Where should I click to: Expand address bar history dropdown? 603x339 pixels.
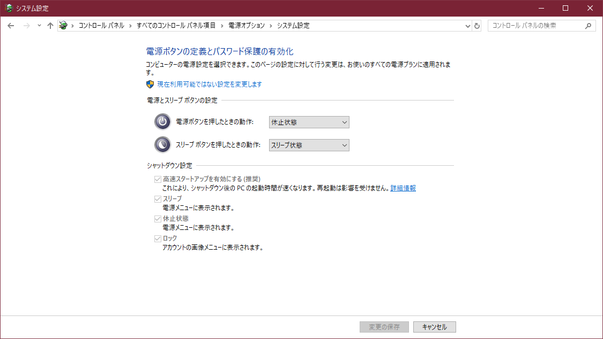point(467,26)
